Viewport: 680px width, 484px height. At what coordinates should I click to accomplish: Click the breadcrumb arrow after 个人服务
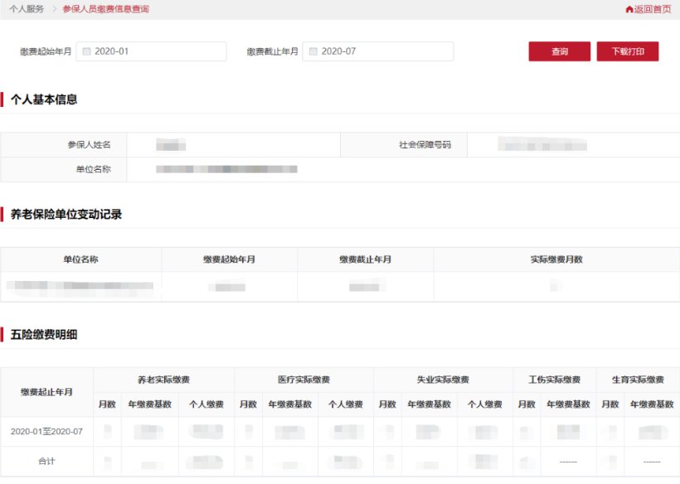54,9
